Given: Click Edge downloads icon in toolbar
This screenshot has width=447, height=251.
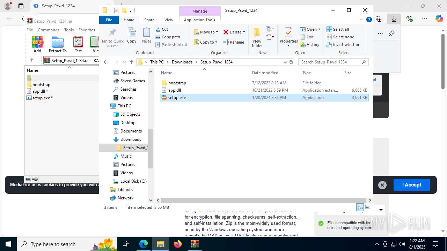Looking at the screenshot, I should (394, 19).
